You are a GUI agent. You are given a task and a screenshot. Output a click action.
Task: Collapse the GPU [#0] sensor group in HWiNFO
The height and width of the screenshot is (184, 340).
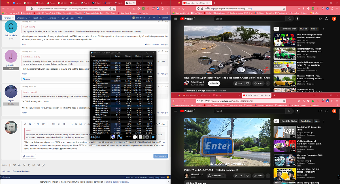coord(92,61)
